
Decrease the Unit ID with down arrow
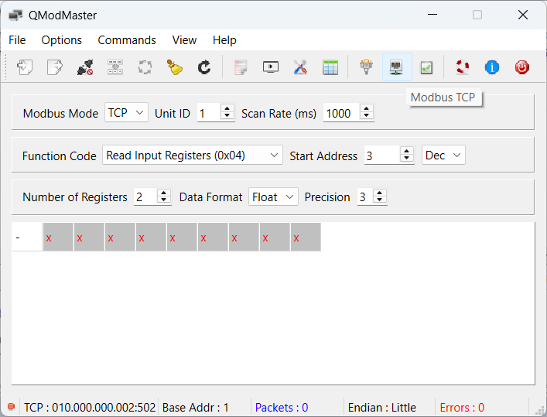227,116
